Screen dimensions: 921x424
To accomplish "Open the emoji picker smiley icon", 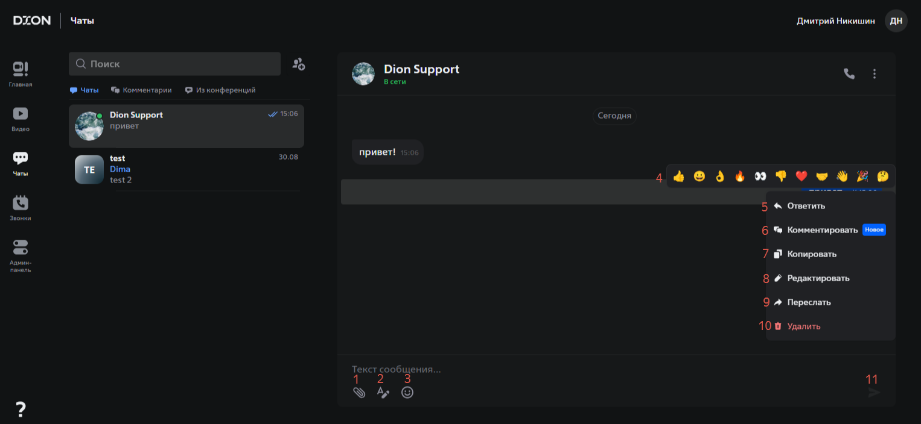I will (407, 393).
